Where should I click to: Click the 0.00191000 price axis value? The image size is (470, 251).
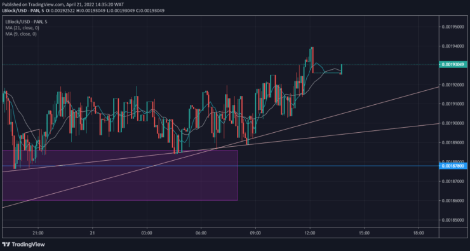[453, 104]
